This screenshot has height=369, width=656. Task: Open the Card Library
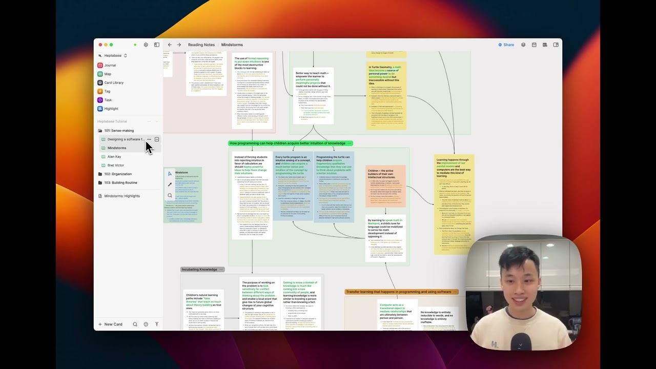[x=113, y=83]
